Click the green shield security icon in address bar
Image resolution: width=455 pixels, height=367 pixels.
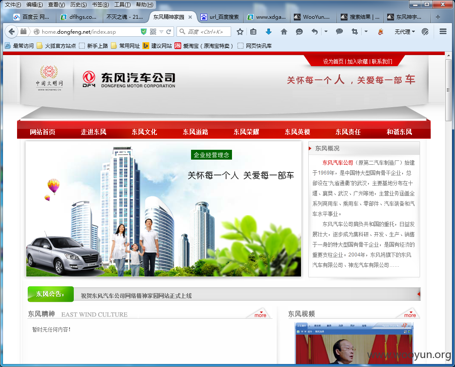(144, 32)
